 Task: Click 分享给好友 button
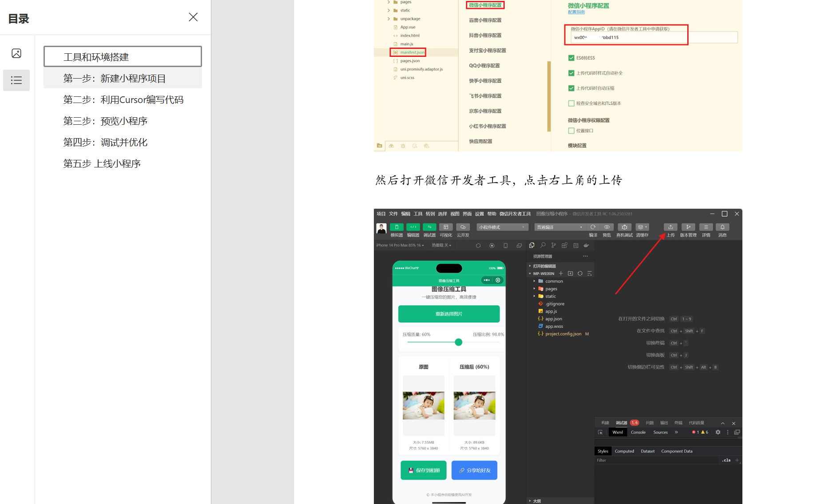[474, 470]
